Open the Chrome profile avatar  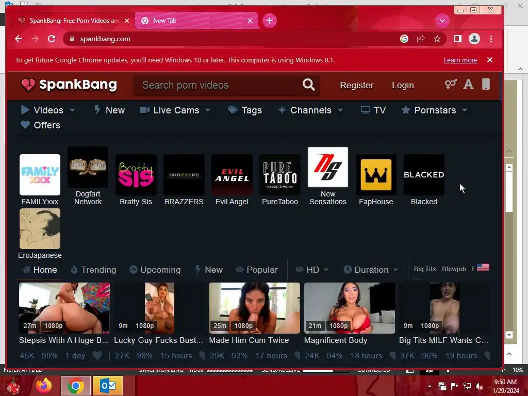pyautogui.click(x=474, y=39)
